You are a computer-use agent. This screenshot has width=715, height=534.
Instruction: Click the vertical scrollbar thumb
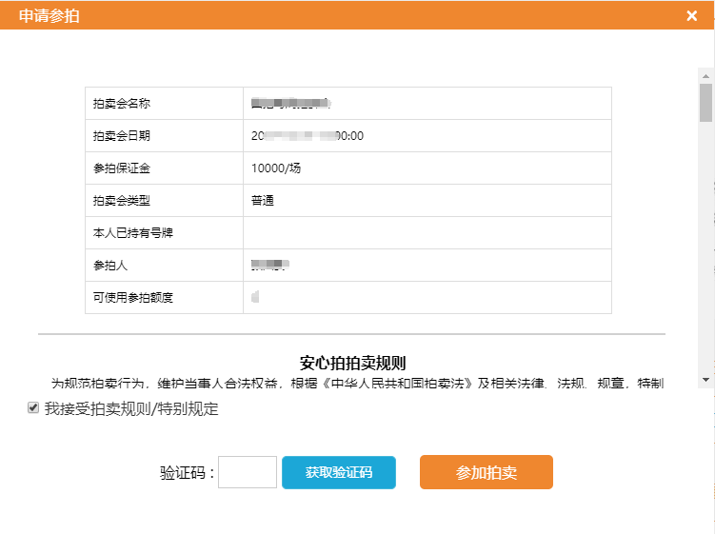click(705, 103)
